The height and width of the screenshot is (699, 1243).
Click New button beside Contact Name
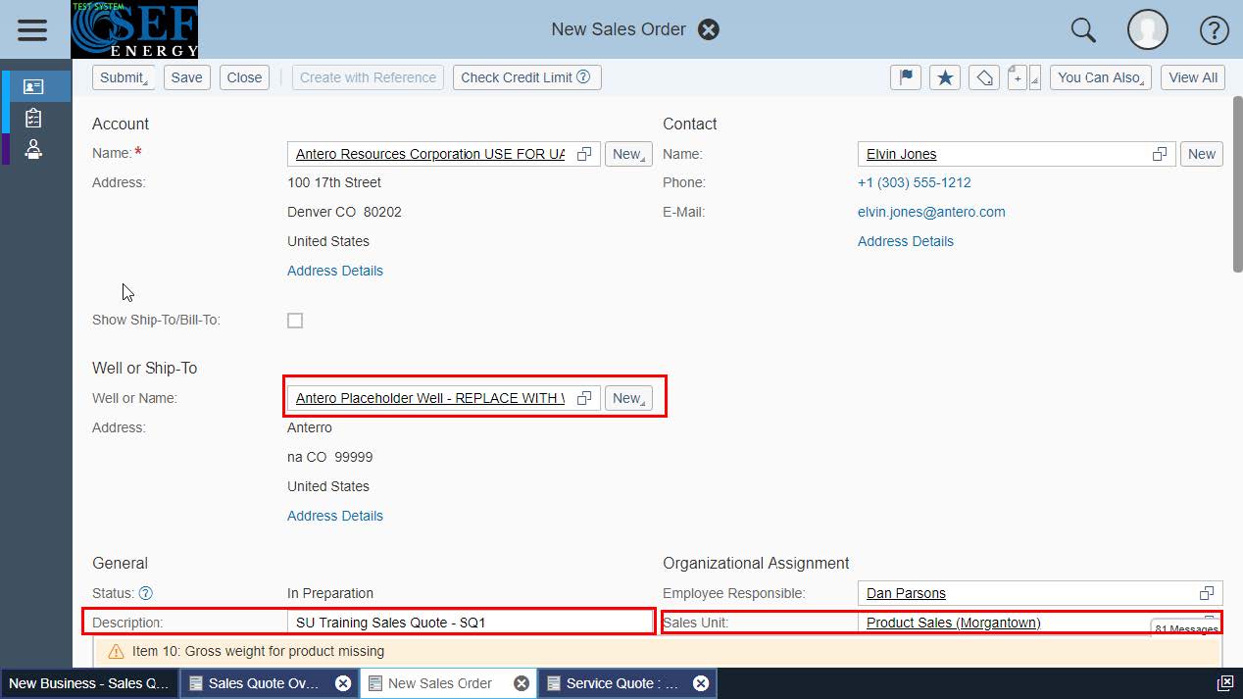click(x=1202, y=154)
